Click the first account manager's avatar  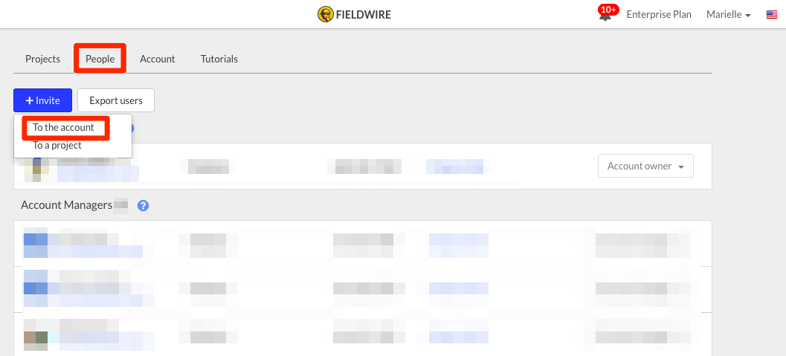coord(36,243)
